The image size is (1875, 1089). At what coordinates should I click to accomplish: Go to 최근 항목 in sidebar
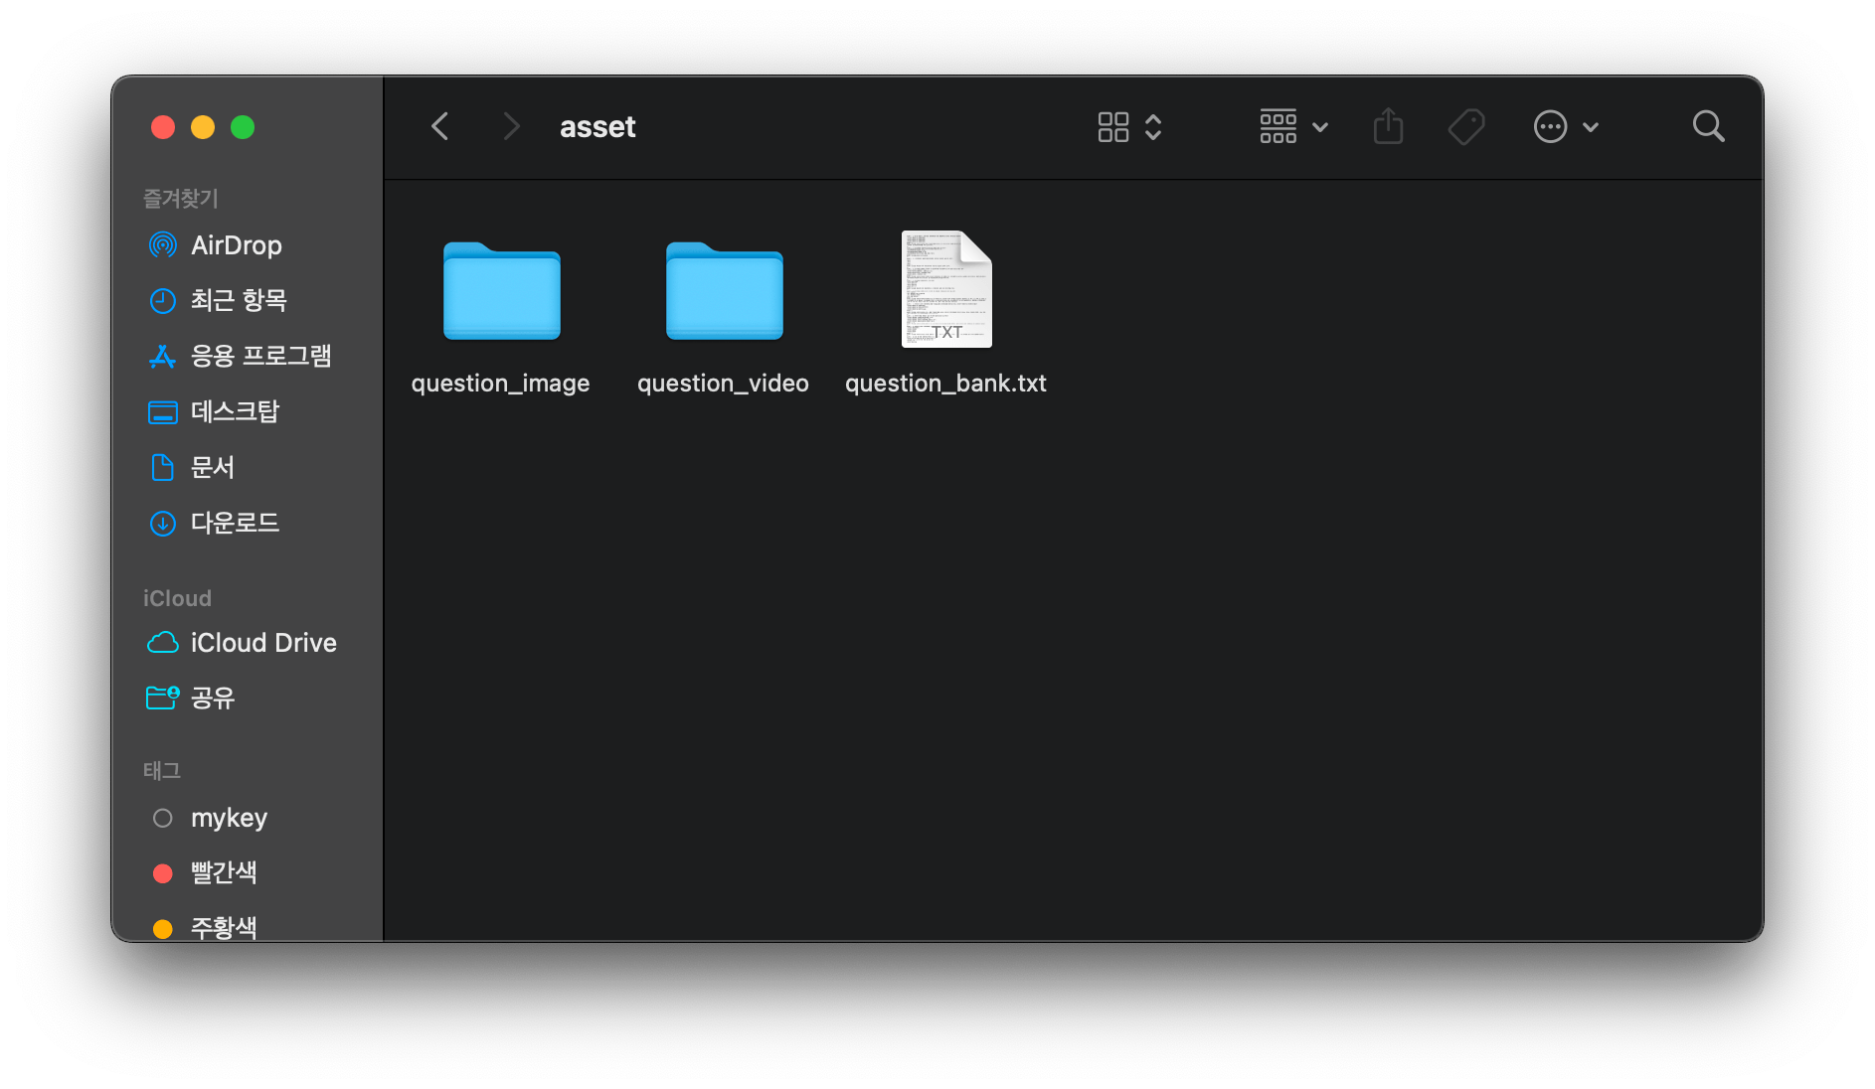click(239, 300)
